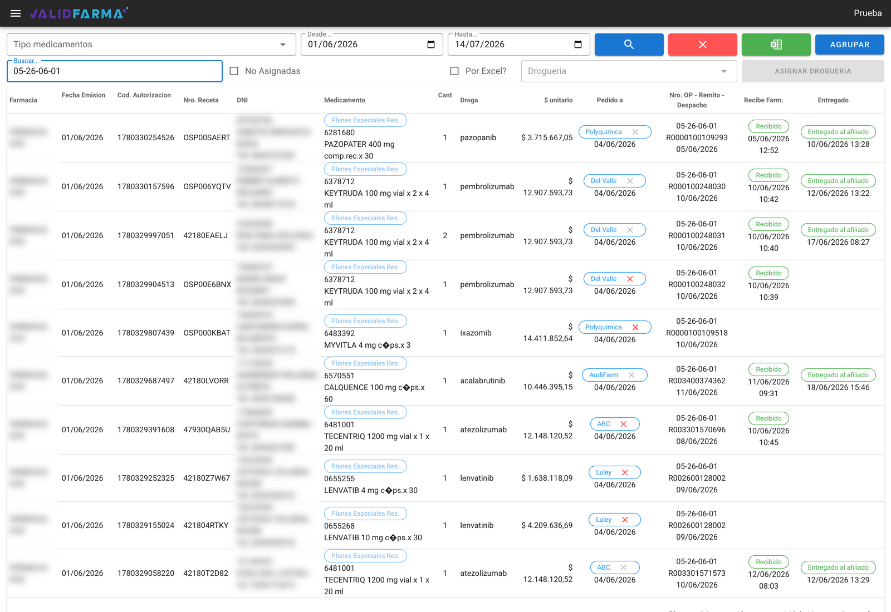Sort by Cod. Autorizacion column header
The height and width of the screenshot is (612, 891).
[144, 95]
